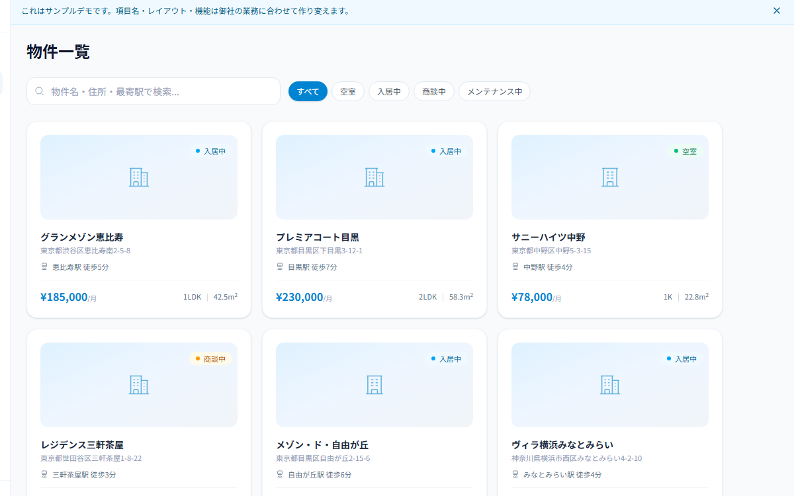Select the すべて filter chip
This screenshot has width=794, height=496.
click(x=308, y=91)
